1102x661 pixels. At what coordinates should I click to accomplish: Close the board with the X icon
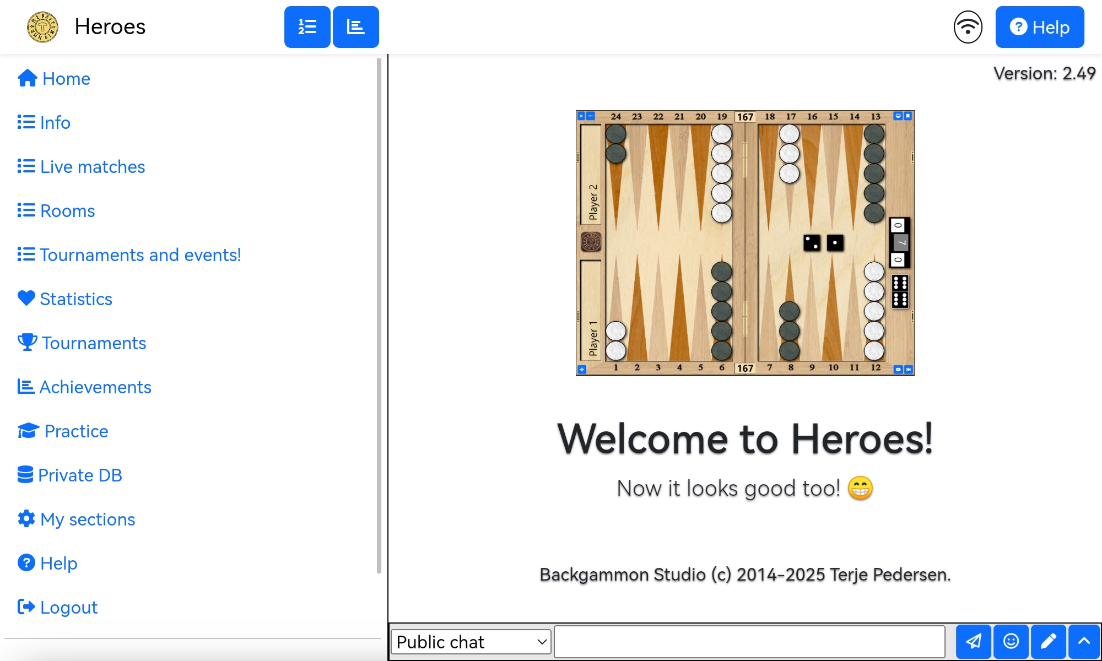point(581,116)
